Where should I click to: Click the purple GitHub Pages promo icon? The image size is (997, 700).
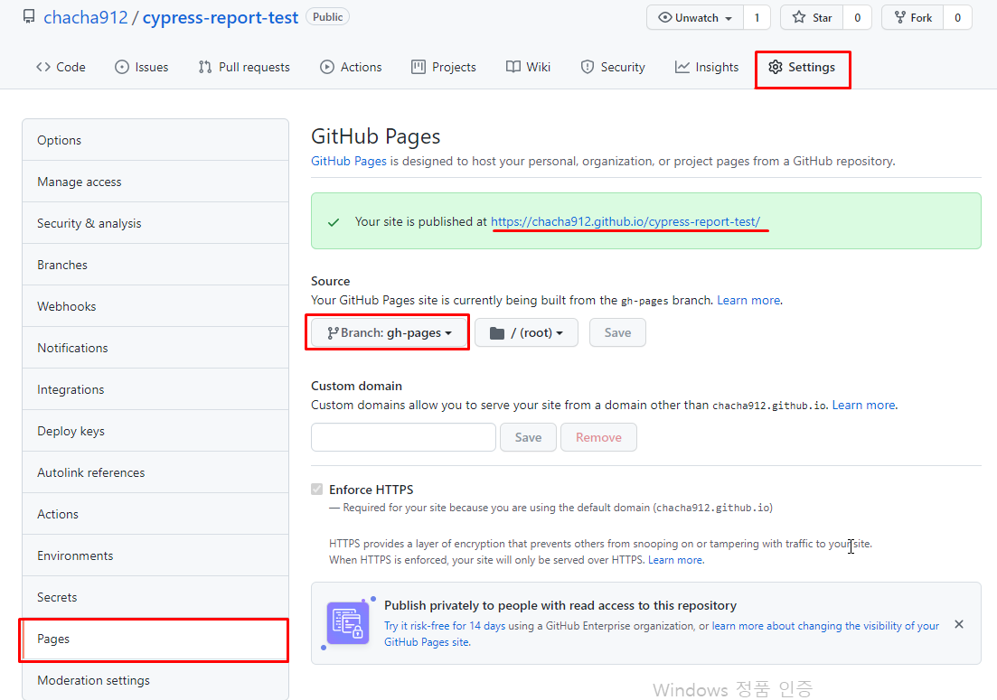pyautogui.click(x=348, y=623)
